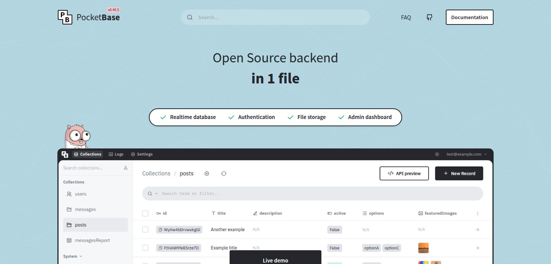Click the posts breadcrumb label

point(187,173)
